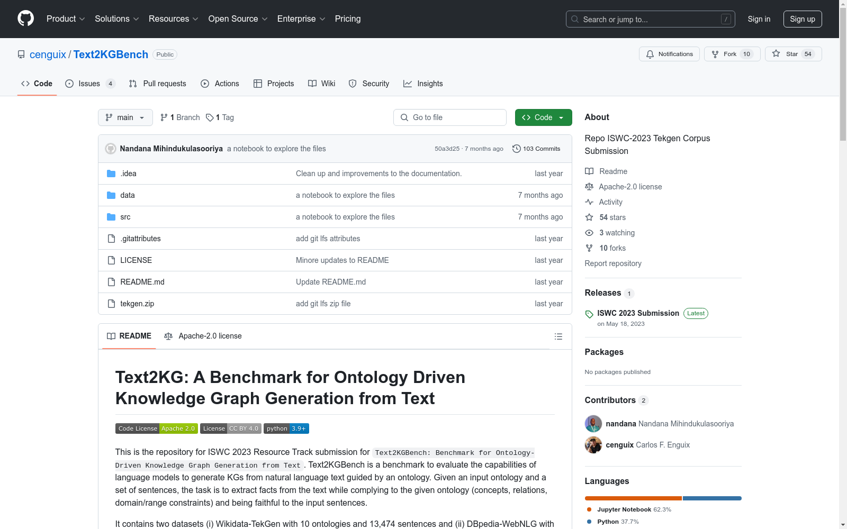Viewport: 847px width, 529px height.
Task: Expand the Open Source menu
Action: (x=238, y=19)
